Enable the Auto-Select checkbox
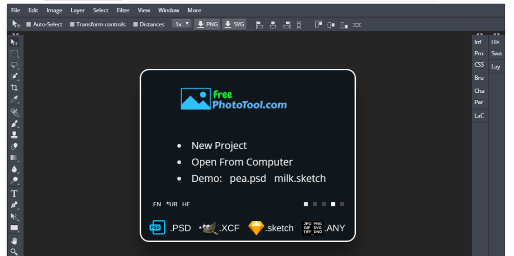Viewport: 514px width, 256px height. click(29, 24)
